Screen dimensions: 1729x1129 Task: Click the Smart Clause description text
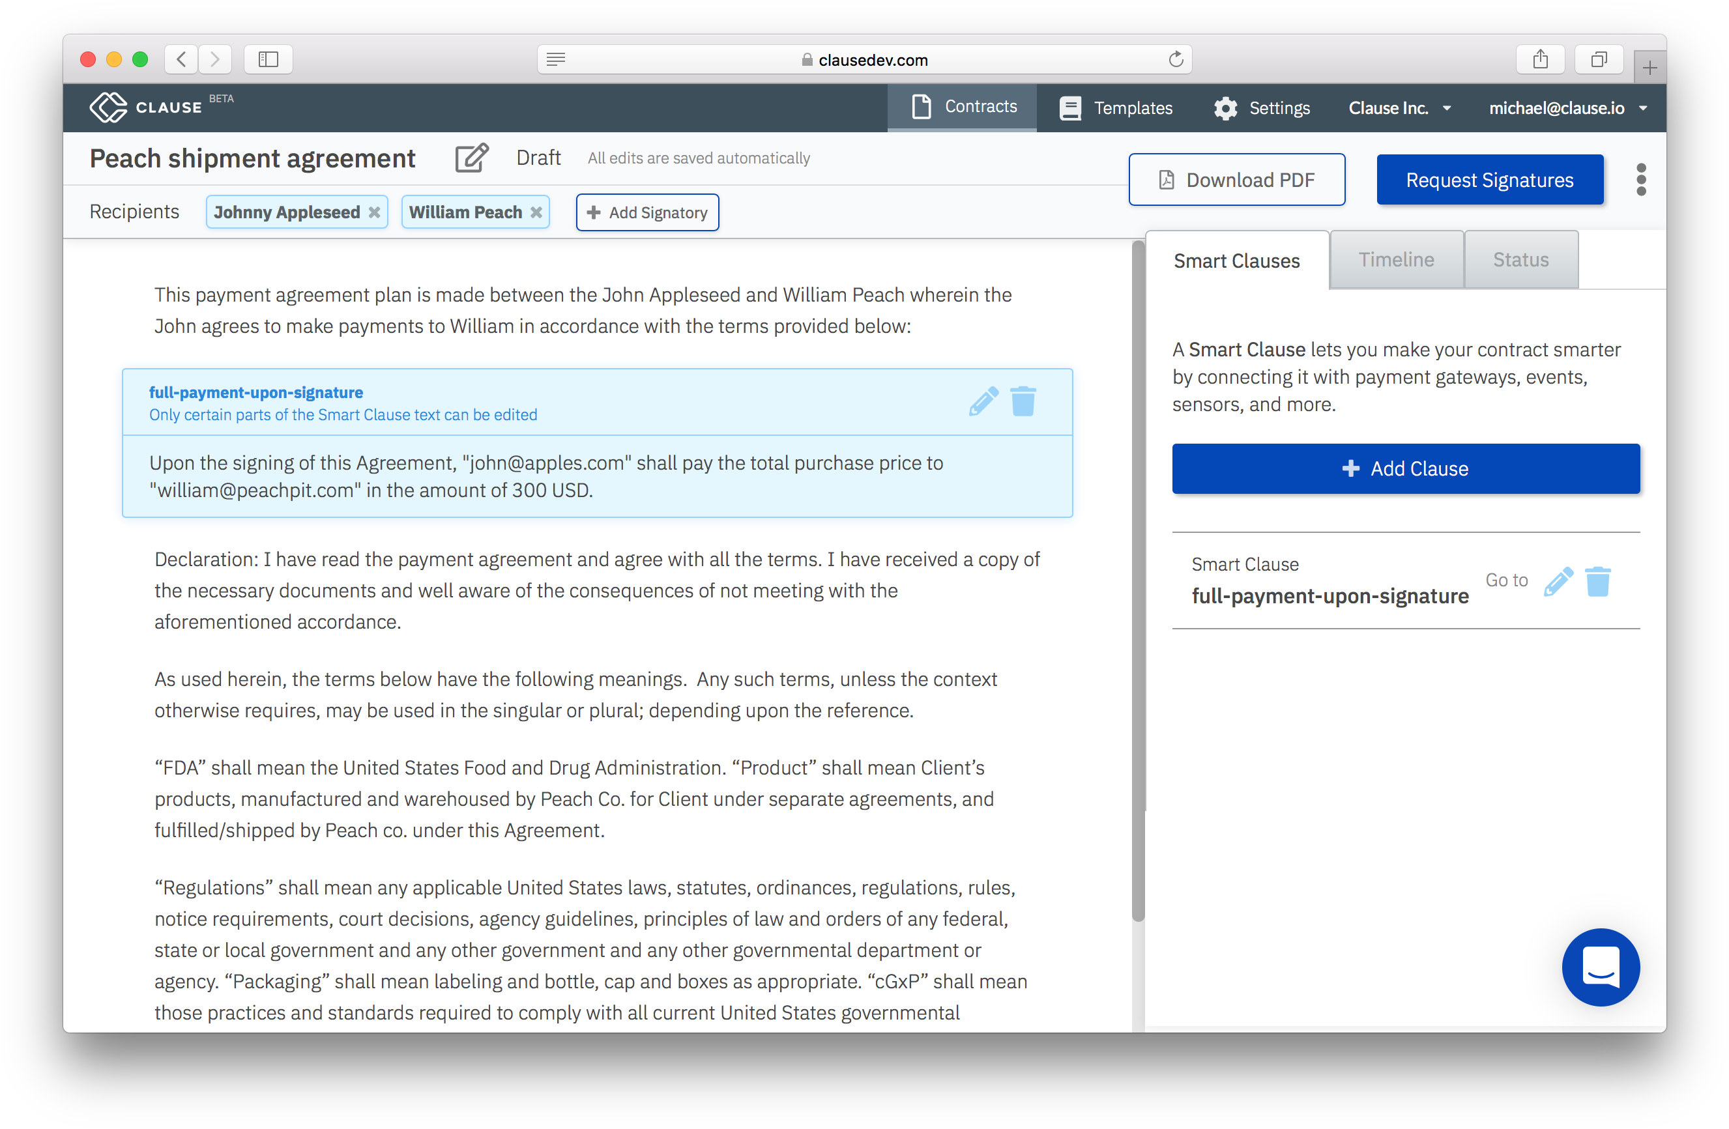[1396, 377]
